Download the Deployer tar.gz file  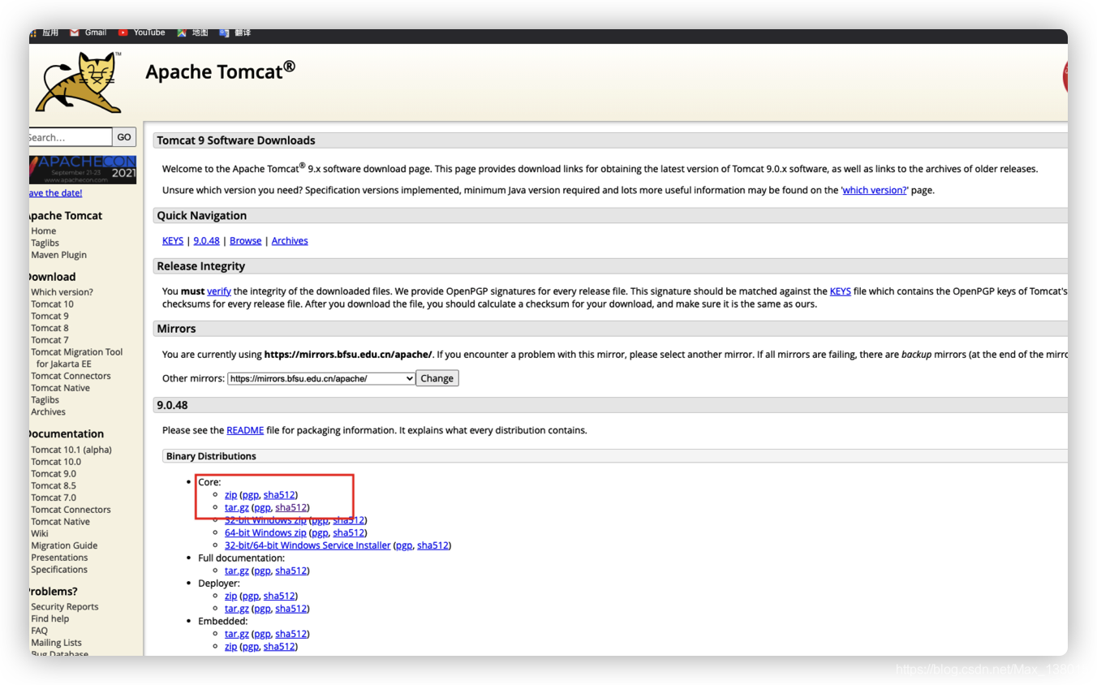(x=237, y=609)
